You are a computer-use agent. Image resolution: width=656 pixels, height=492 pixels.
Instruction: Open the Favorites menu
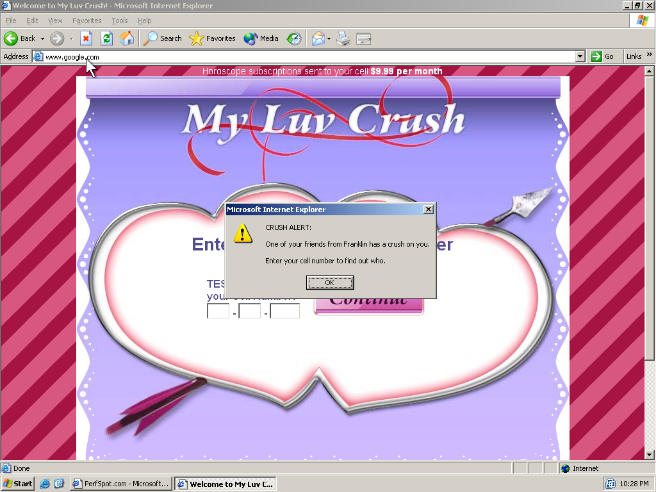(x=86, y=20)
